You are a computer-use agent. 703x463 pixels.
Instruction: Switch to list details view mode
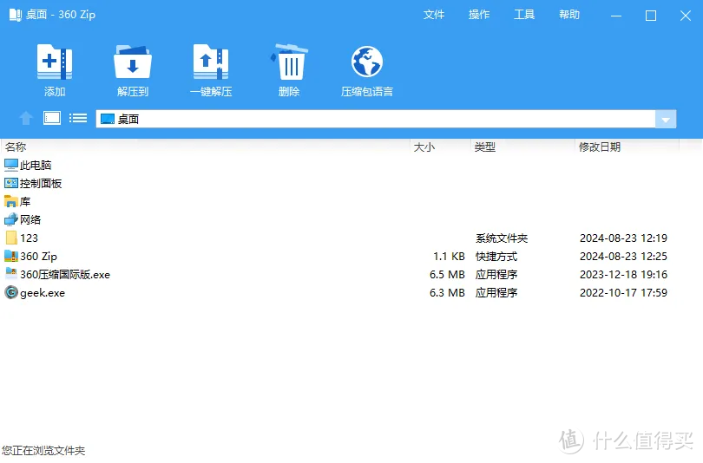point(78,118)
